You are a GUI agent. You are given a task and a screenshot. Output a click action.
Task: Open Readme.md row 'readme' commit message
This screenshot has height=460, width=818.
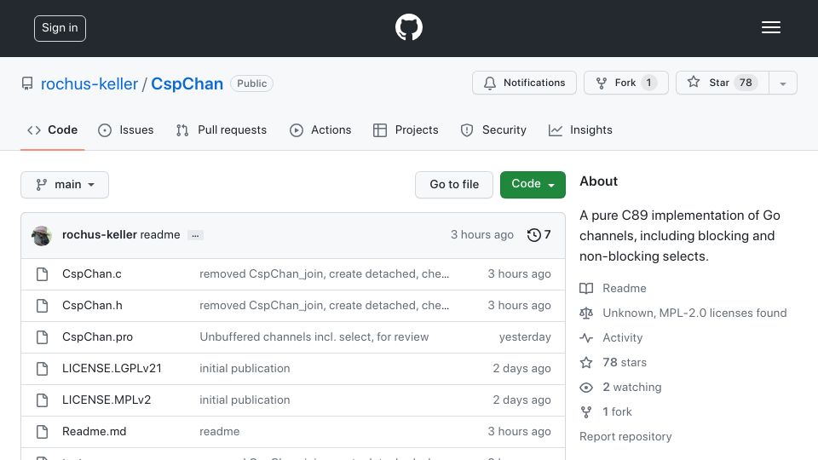(220, 431)
